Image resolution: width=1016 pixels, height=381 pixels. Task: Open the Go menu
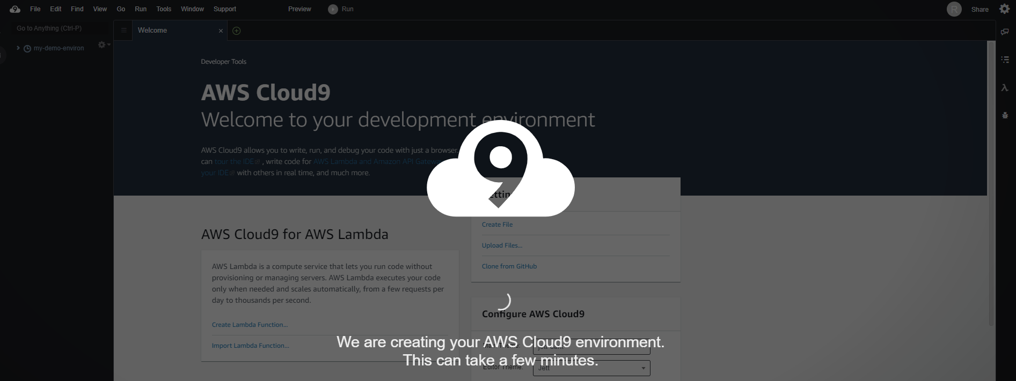[121, 9]
